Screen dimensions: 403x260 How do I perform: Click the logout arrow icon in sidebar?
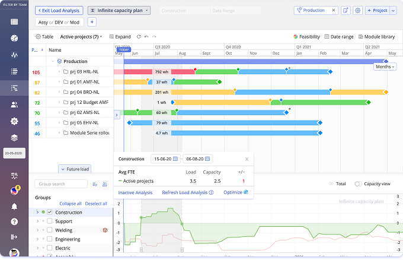click(14, 237)
